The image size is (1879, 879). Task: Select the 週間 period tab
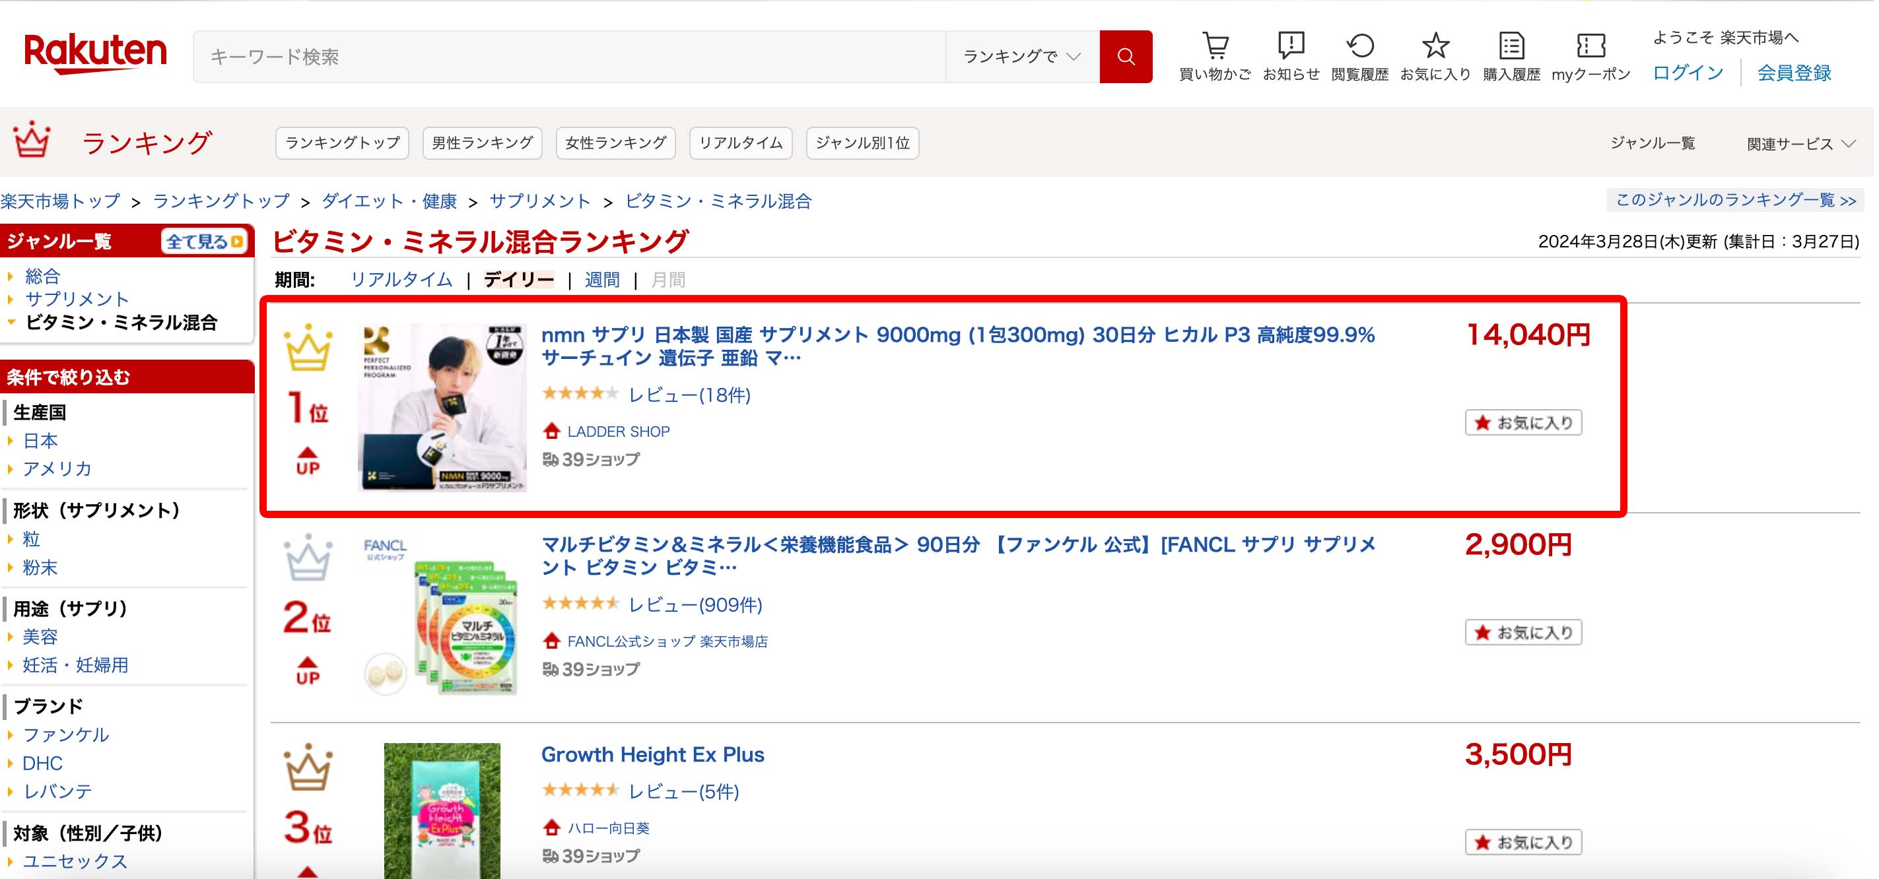601,280
